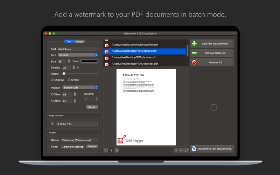Viewport: 280px width, 175px height.
Task: Click the file list scrollbar
Action: pyautogui.click(x=188, y=51)
